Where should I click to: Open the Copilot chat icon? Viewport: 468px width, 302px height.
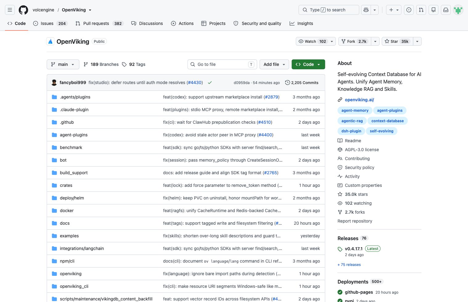tap(366, 10)
